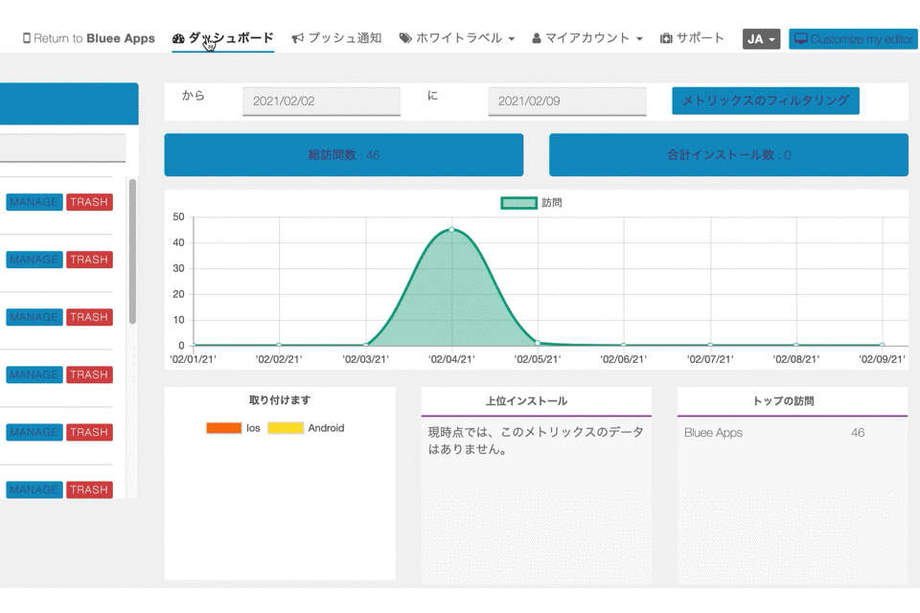Click the メトリックスのフィルタリング button
Image resolution: width=920 pixels, height=613 pixels.
765,101
